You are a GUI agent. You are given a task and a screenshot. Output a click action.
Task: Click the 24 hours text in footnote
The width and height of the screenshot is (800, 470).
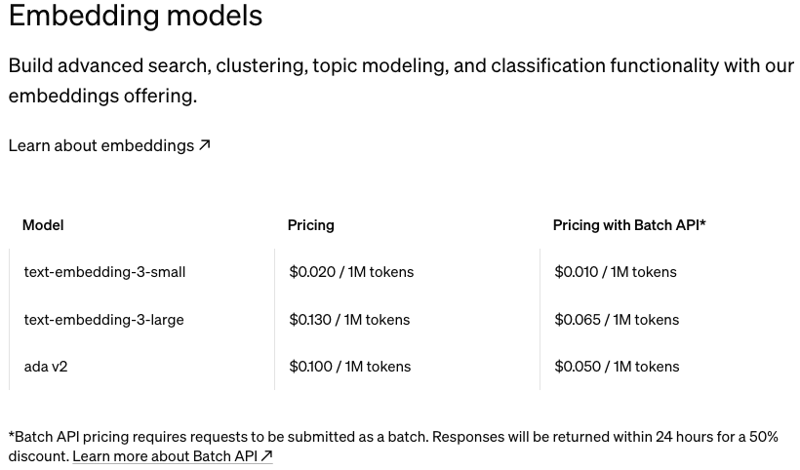tap(683, 437)
